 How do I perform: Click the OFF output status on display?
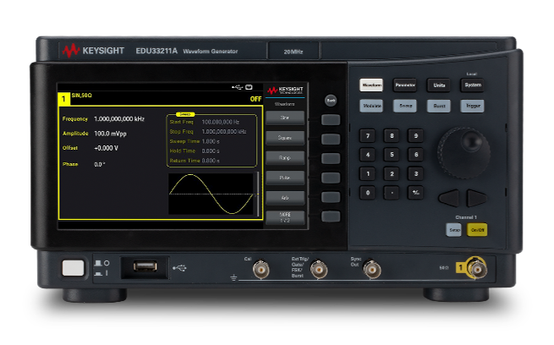click(x=255, y=99)
